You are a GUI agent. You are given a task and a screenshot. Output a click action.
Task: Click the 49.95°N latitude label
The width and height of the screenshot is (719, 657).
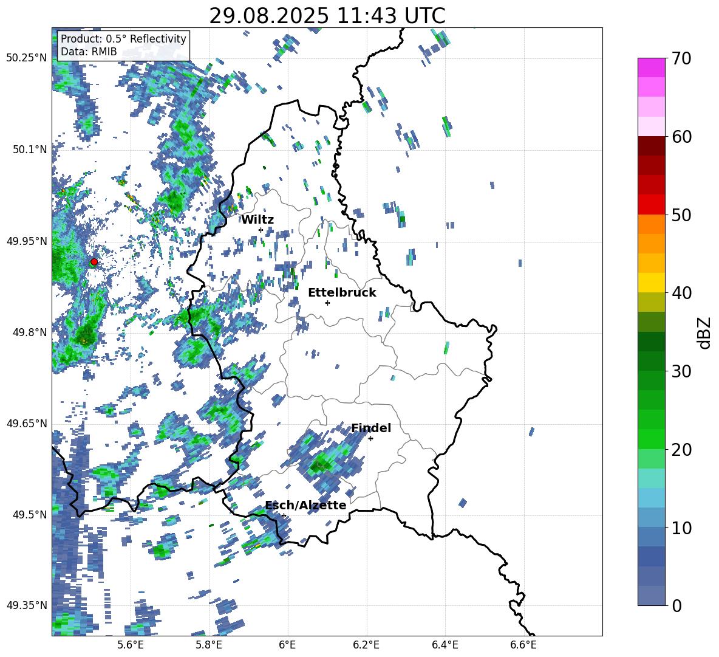click(27, 241)
